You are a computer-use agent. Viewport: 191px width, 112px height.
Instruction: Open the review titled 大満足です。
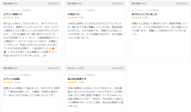pos(74,14)
